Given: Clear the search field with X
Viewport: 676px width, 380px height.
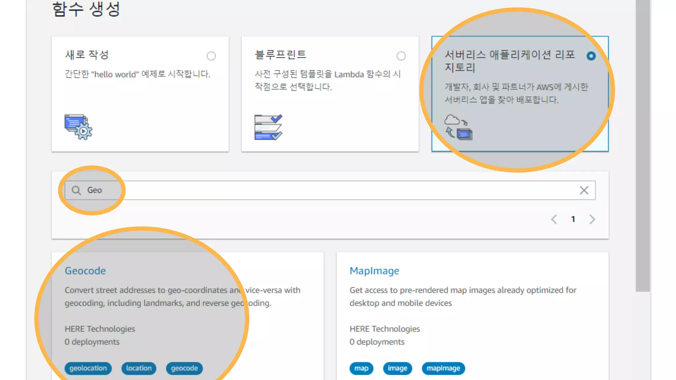Looking at the screenshot, I should pyautogui.click(x=584, y=190).
